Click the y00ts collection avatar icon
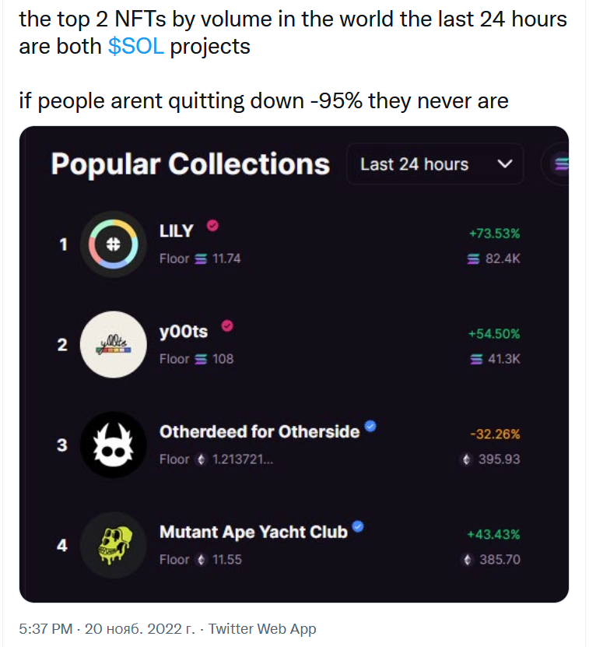This screenshot has height=647, width=589. (x=114, y=344)
